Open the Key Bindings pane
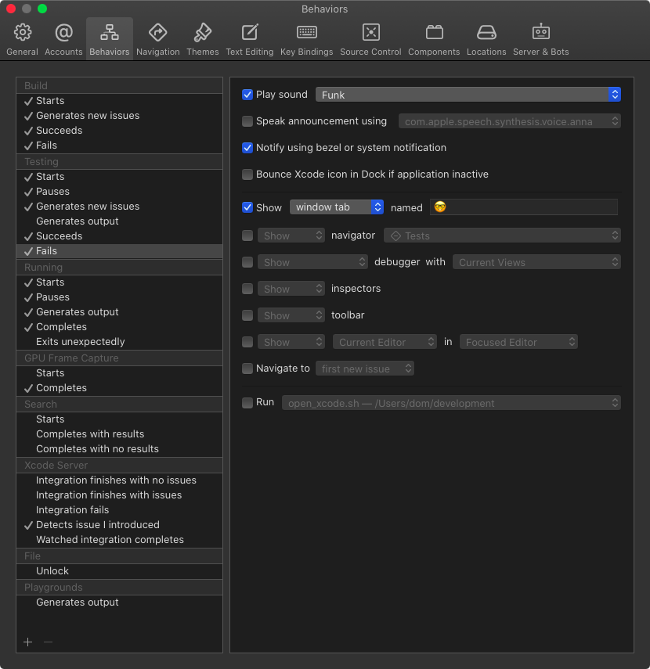650x669 pixels. coord(307,40)
